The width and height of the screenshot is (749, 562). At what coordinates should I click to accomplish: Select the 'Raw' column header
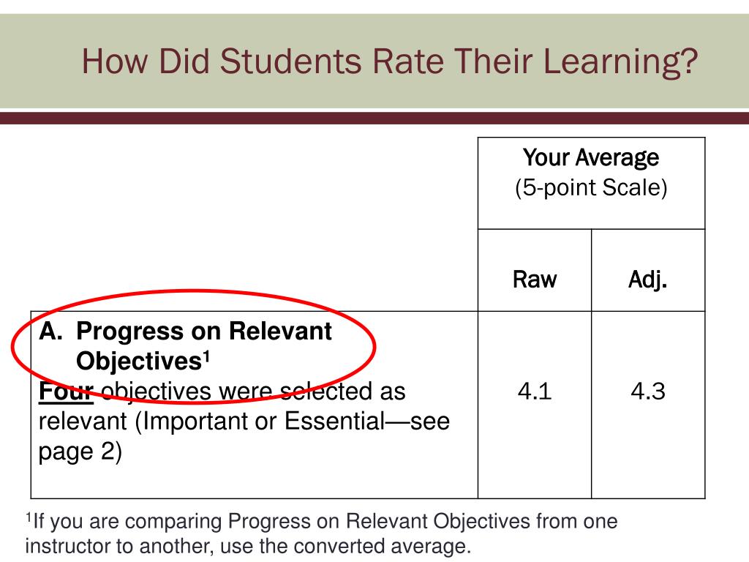tap(535, 280)
